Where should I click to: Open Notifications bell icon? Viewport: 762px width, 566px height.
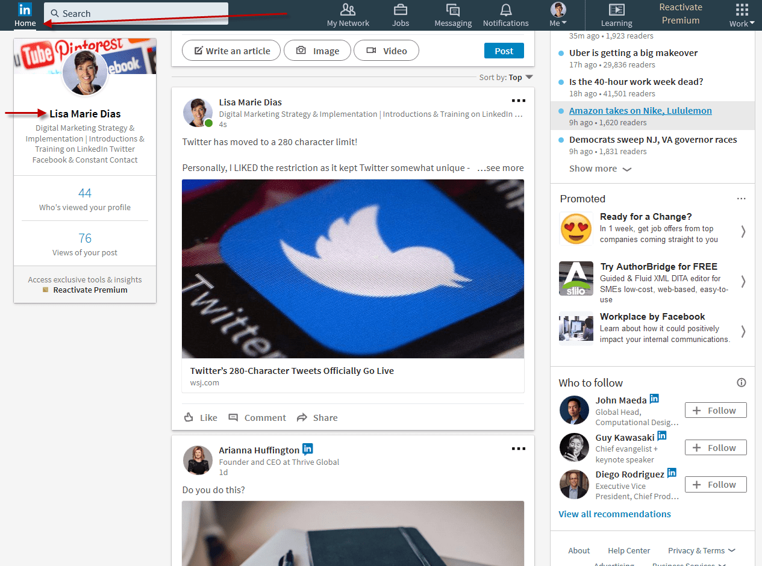[x=506, y=10]
